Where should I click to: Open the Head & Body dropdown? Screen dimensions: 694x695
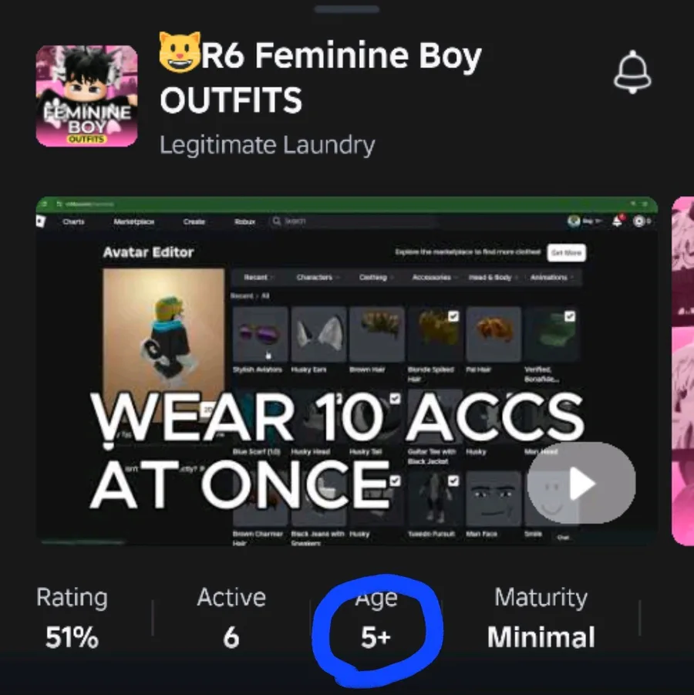pos(493,278)
